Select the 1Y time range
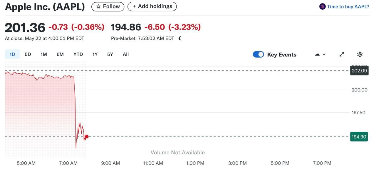Image resolution: width=376 pixels, height=171 pixels. (x=95, y=54)
